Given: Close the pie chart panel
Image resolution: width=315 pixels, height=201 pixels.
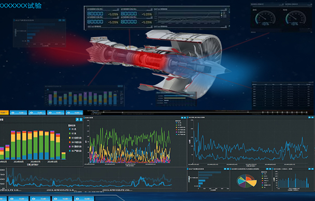Looking at the screenshot, I should (270, 169).
